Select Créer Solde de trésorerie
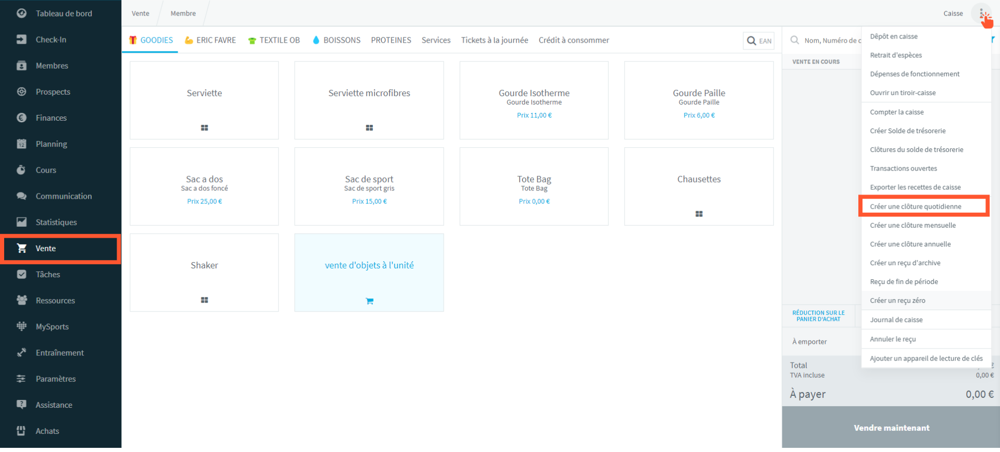The height and width of the screenshot is (452, 1000). pyautogui.click(x=926, y=131)
